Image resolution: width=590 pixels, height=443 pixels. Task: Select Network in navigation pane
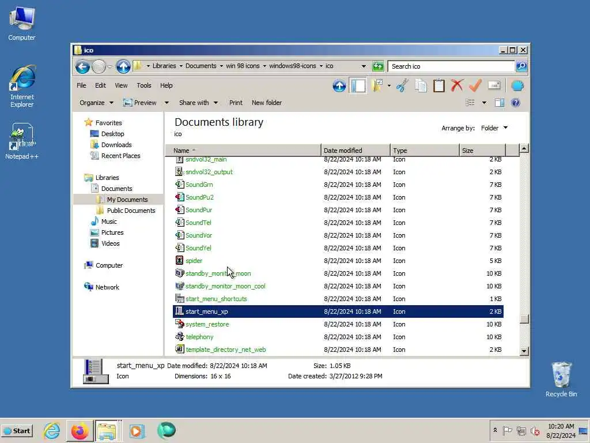107,287
